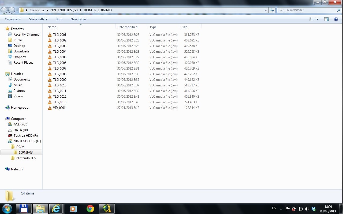Select the ACER (C:) drive
This screenshot has height=214, width=343.
(20, 124)
